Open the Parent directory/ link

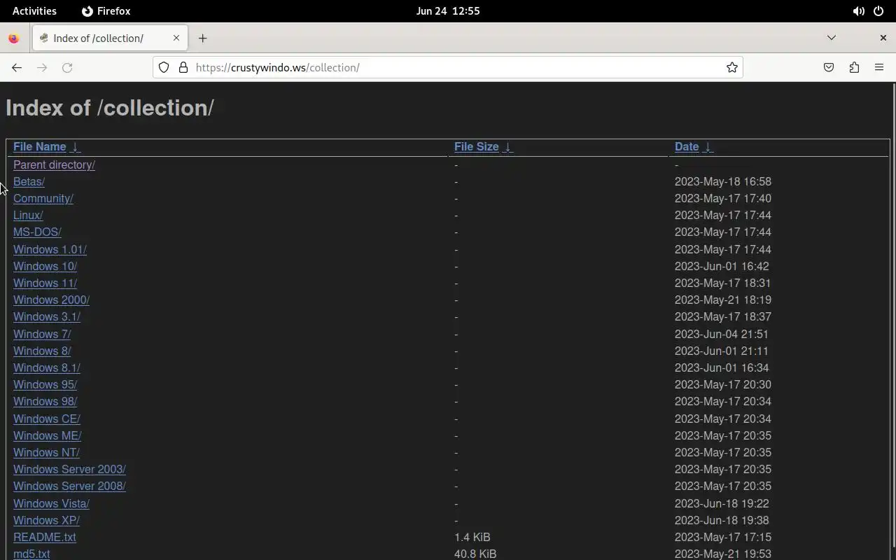54,164
